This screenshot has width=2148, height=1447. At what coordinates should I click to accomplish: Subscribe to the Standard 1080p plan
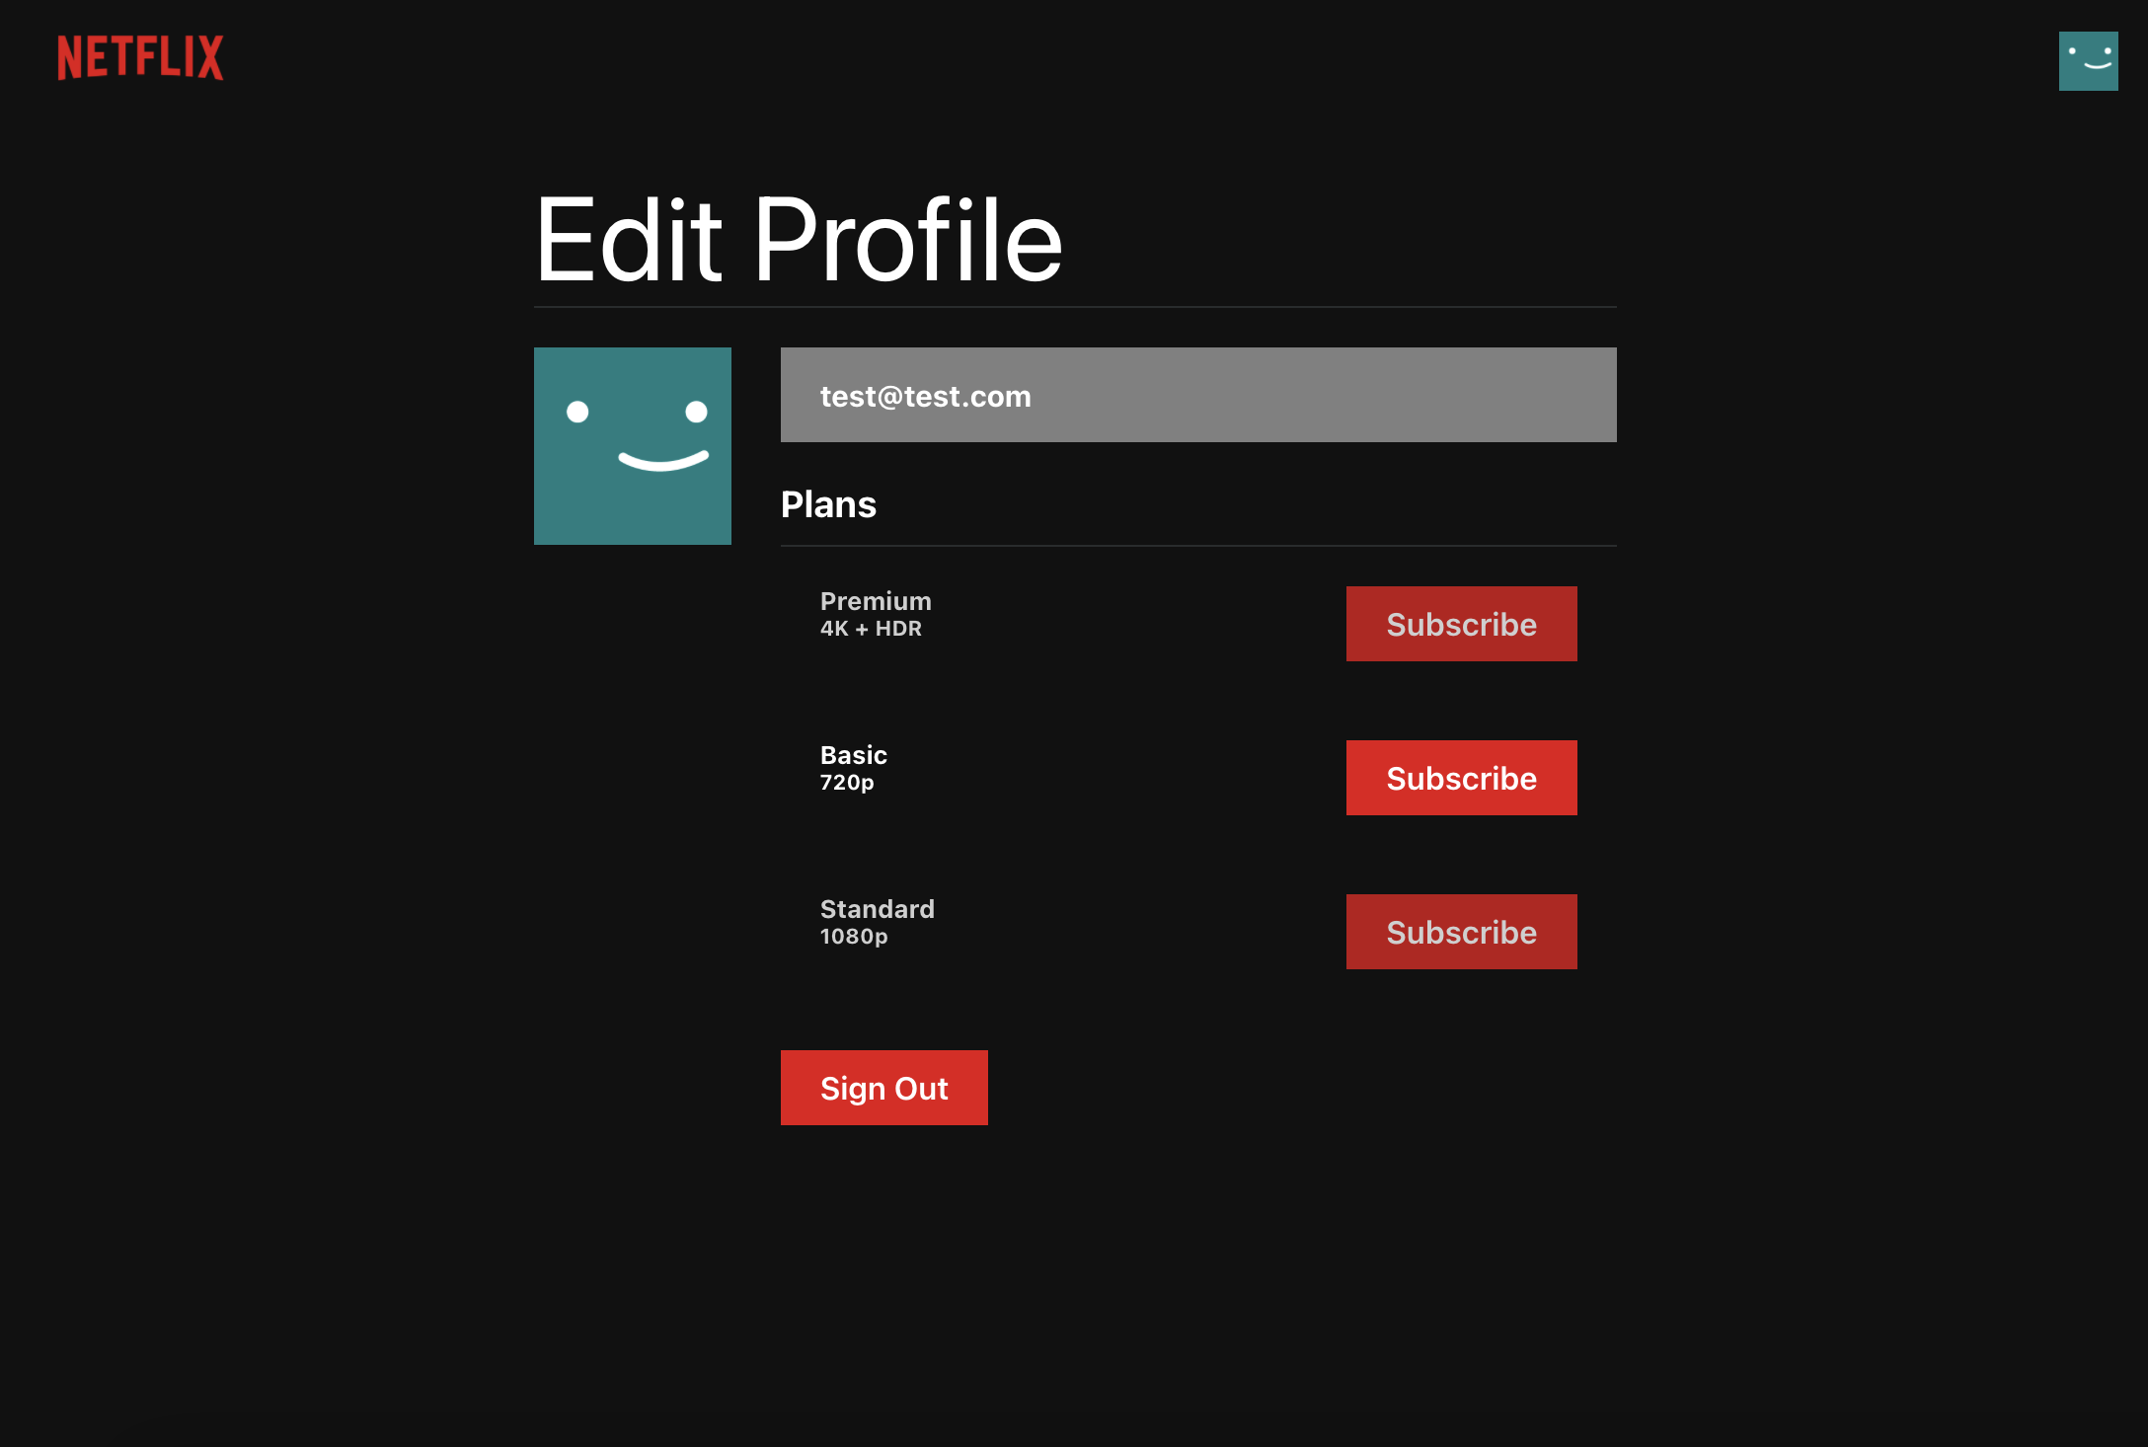pyautogui.click(x=1461, y=931)
